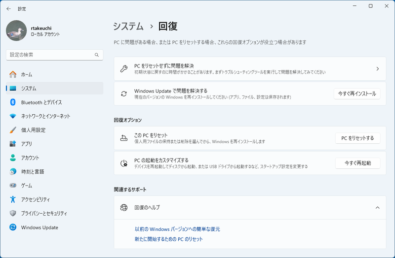The image size is (395, 258).
Task: Open ホーム from the sidebar menu
Action: coord(55,74)
